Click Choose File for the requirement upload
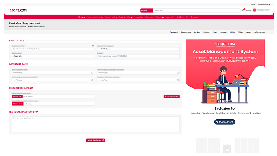 (x=17, y=96)
